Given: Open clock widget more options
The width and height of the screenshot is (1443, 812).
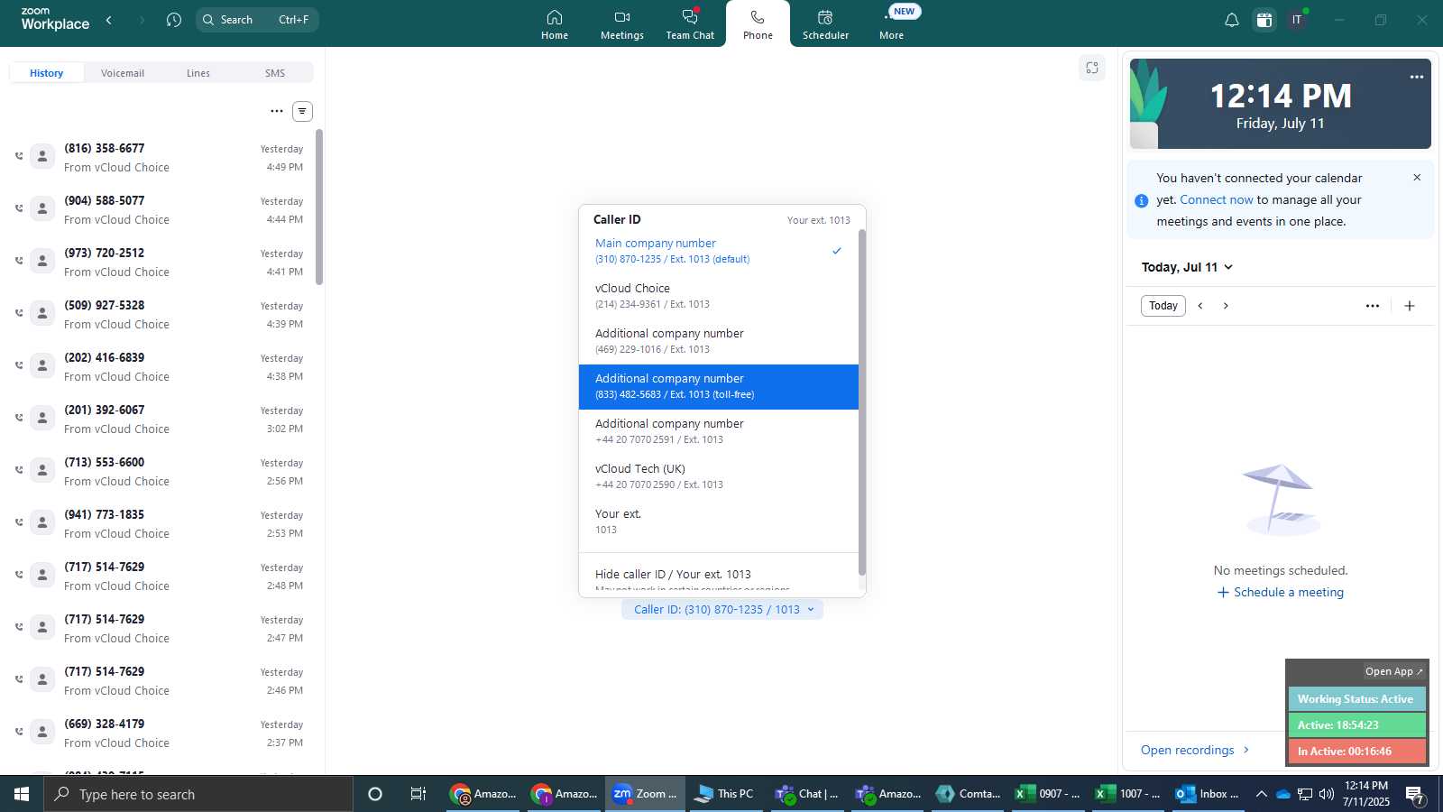Looking at the screenshot, I should [x=1417, y=77].
